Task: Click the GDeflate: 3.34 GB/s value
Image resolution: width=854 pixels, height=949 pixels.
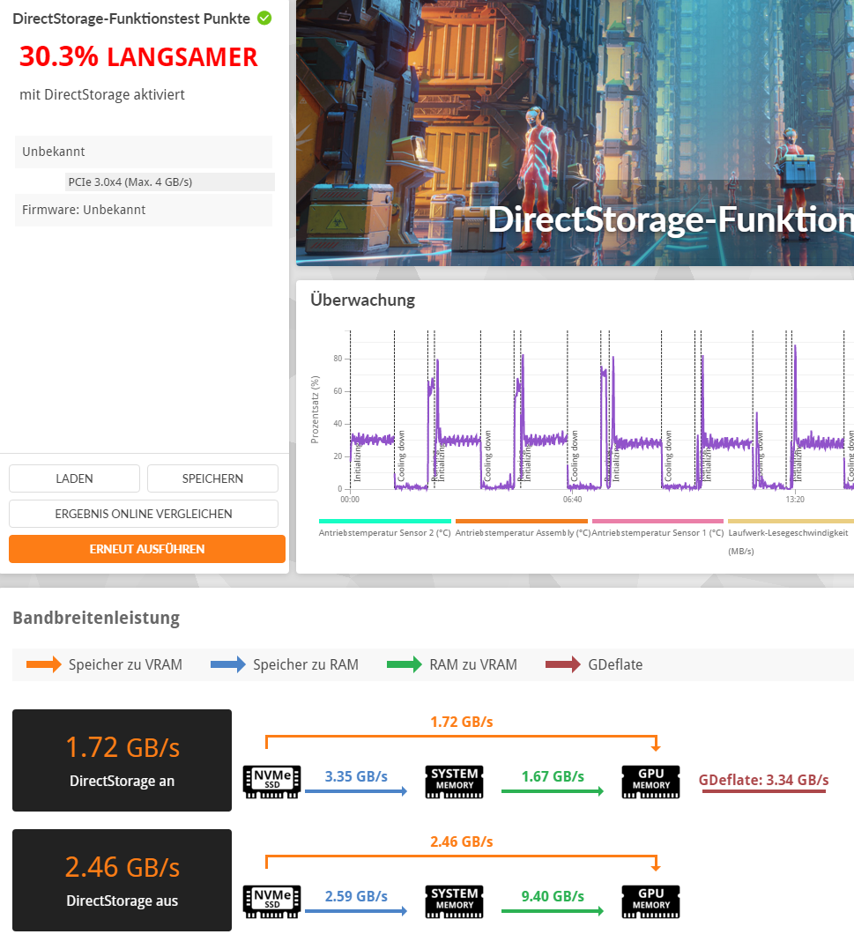Action: click(x=764, y=780)
